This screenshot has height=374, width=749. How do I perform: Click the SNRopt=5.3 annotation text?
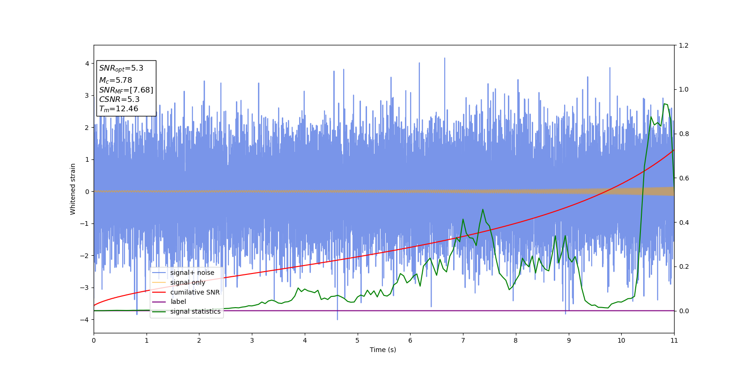point(121,68)
